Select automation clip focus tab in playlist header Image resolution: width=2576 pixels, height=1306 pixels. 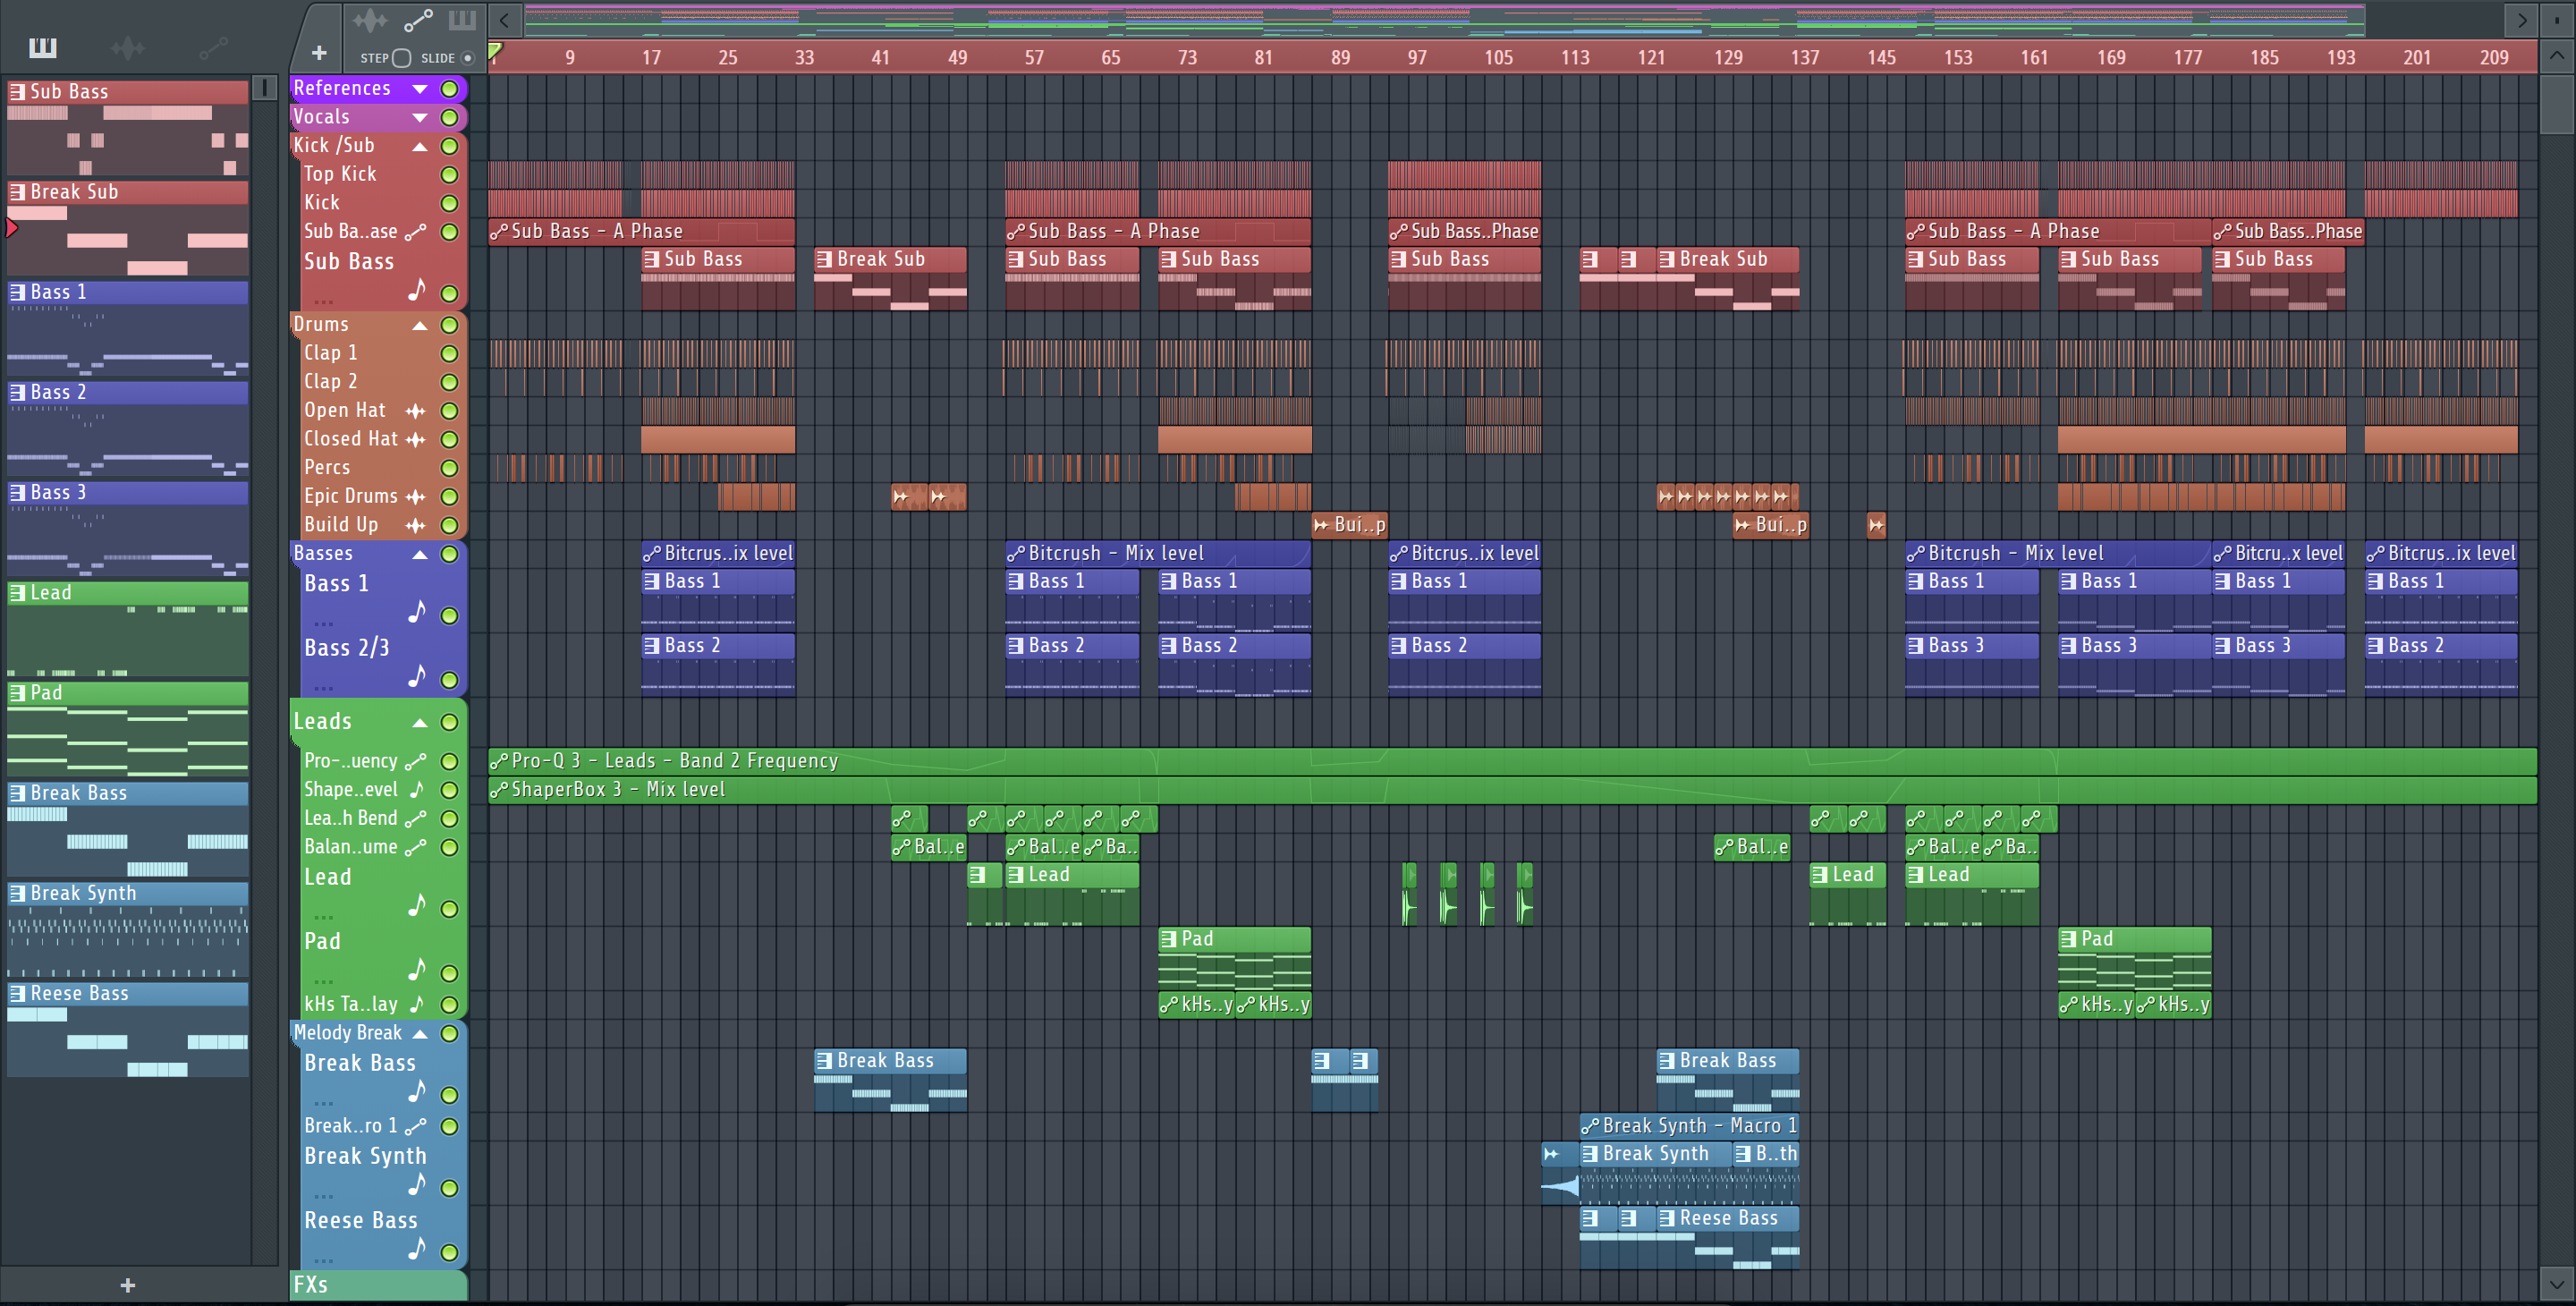coord(418,20)
